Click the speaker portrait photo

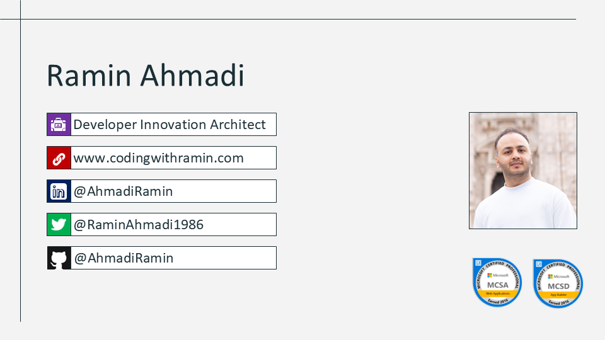[x=522, y=170]
